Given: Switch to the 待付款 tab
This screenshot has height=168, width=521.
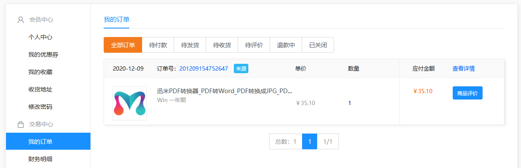Looking at the screenshot, I should [x=158, y=45].
